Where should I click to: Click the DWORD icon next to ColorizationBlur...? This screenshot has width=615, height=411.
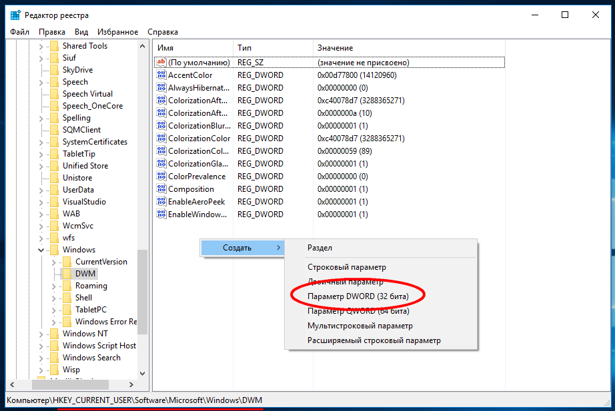[x=161, y=125]
